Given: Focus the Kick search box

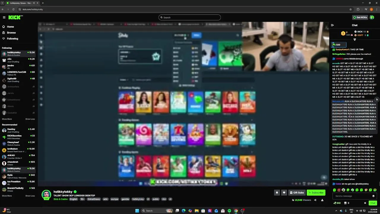Looking at the screenshot, I should tap(190, 18).
